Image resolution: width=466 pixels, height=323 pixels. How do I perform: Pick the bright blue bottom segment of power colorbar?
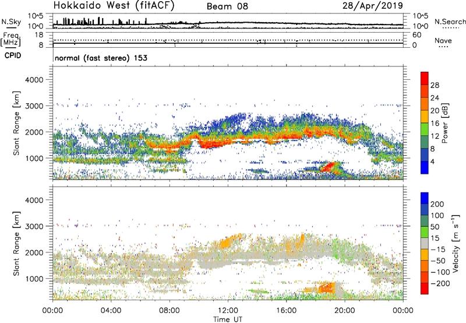(425, 168)
